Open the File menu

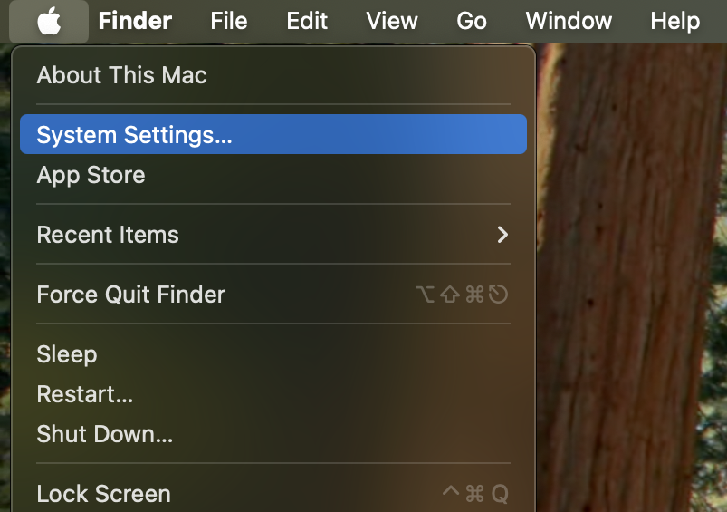[x=228, y=21]
